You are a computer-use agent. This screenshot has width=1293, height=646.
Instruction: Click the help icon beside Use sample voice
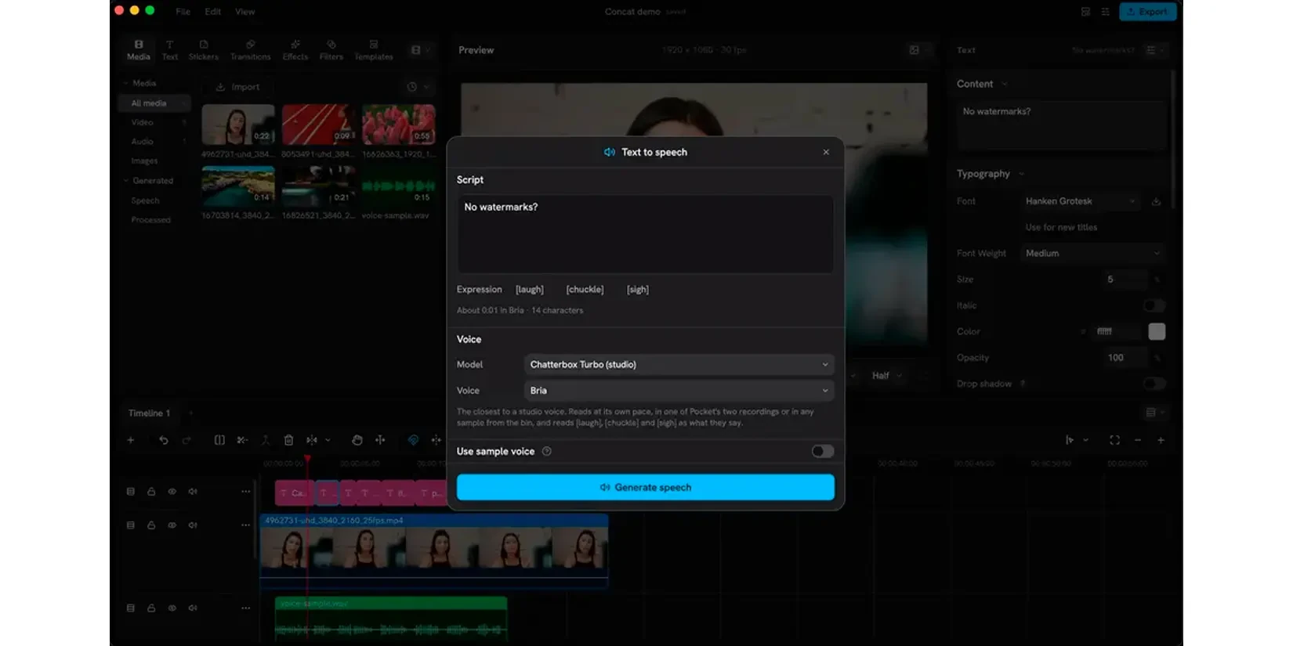(x=547, y=451)
